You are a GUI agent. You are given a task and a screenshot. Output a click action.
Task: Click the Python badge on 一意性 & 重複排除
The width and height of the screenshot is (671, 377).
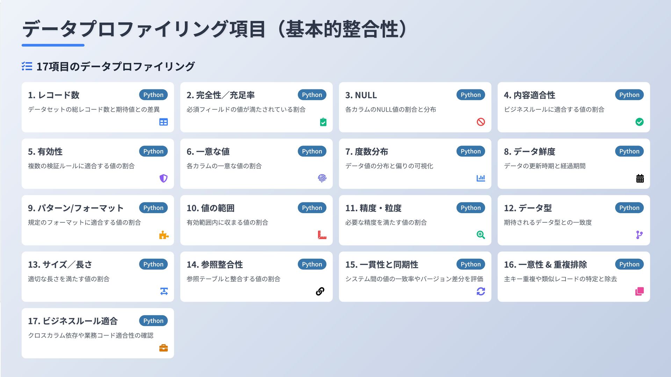click(629, 264)
